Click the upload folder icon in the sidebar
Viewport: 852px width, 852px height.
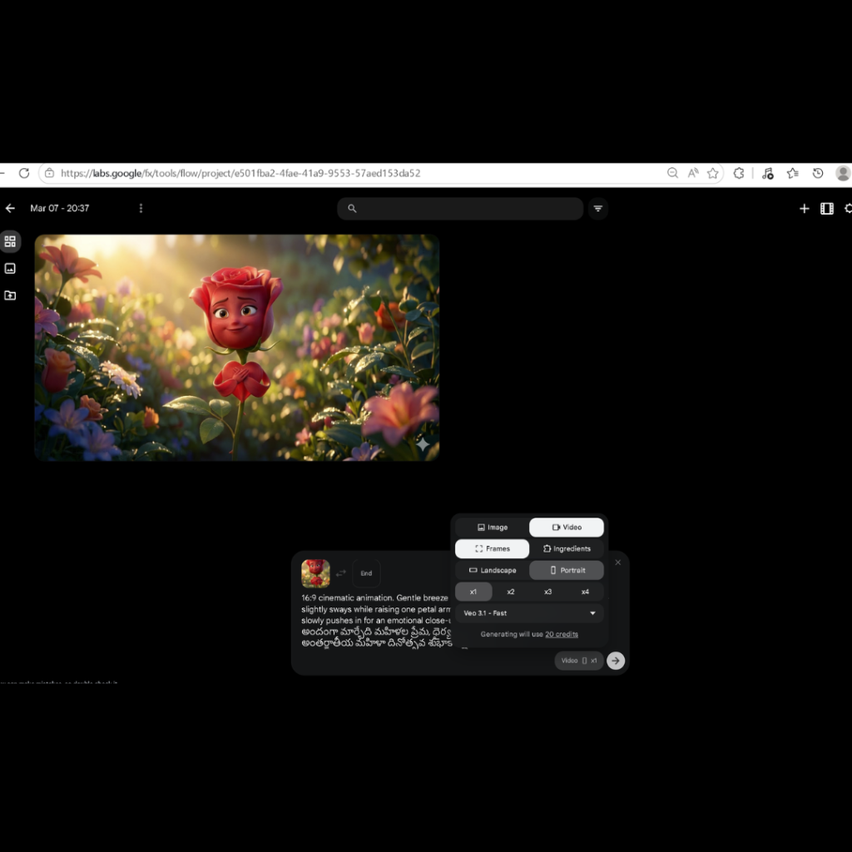tap(10, 295)
